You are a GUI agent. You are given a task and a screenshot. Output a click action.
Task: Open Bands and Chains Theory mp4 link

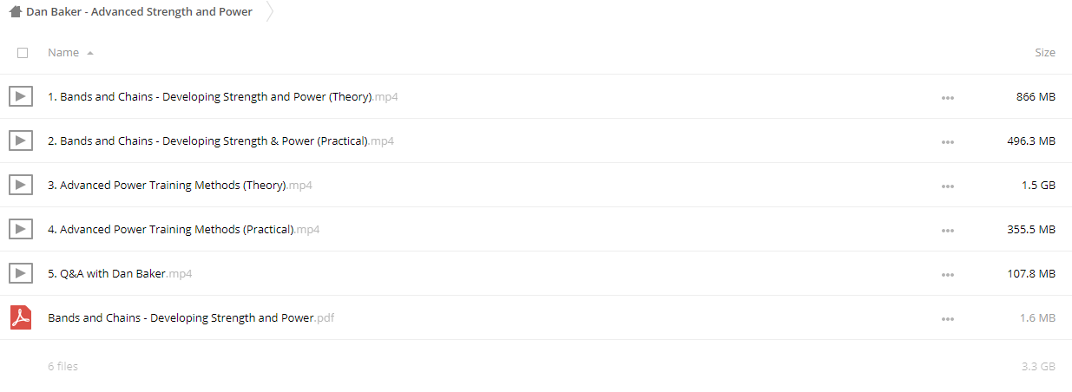click(x=223, y=97)
